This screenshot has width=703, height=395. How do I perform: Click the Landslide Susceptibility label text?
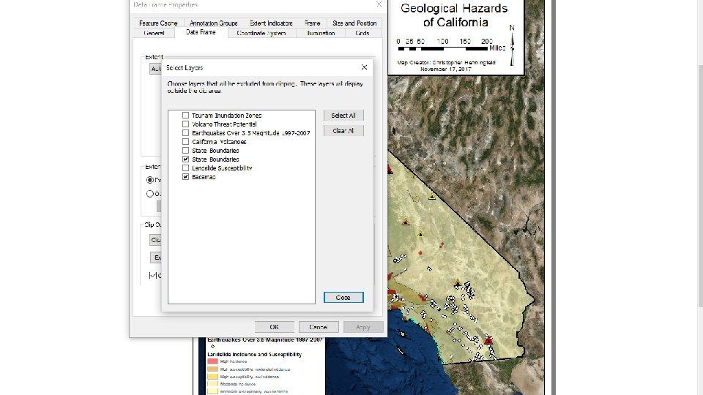tap(222, 168)
